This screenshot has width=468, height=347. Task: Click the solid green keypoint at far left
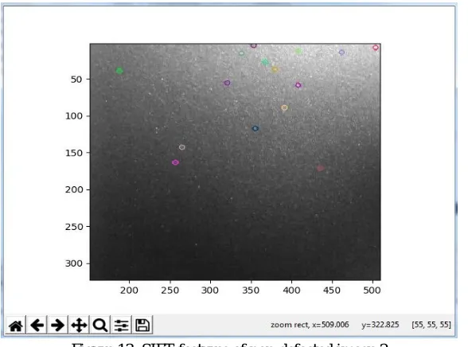(119, 71)
